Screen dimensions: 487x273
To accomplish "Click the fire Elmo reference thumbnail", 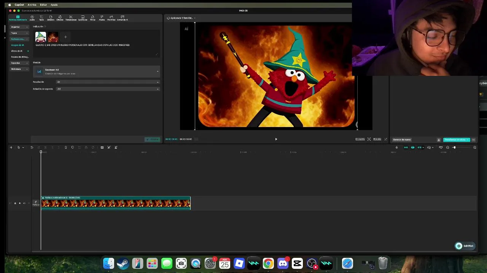I will (x=53, y=37).
